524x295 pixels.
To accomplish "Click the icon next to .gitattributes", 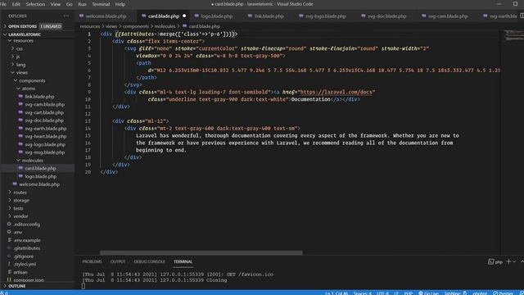I will pos(9,247).
